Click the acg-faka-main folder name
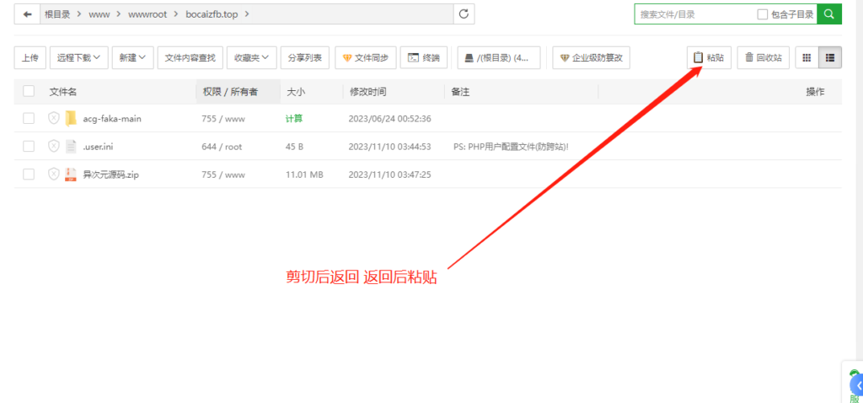 tap(112, 118)
